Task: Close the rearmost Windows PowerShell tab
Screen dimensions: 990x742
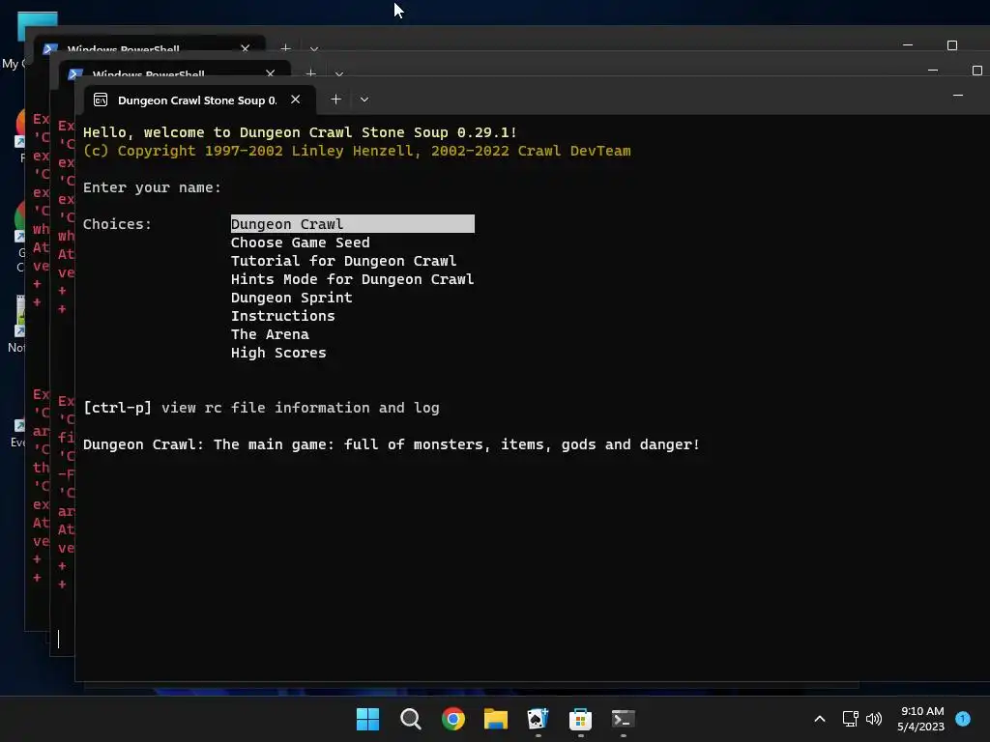Action: 245,48
